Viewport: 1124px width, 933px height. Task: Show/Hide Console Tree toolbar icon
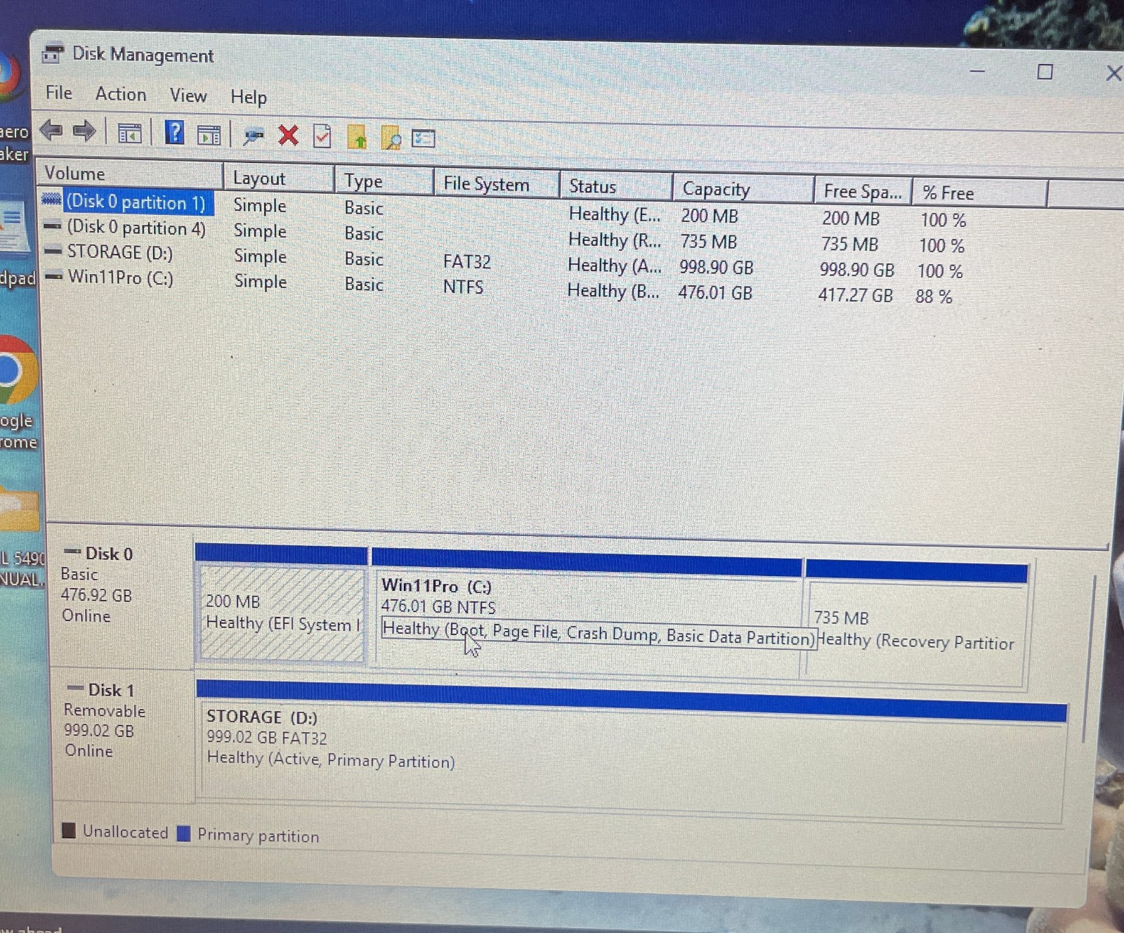pos(129,133)
